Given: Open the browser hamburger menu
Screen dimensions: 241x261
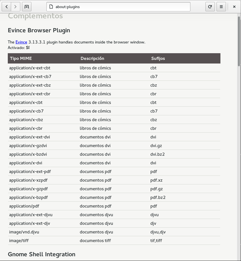Looking at the screenshot, I should point(221,7).
